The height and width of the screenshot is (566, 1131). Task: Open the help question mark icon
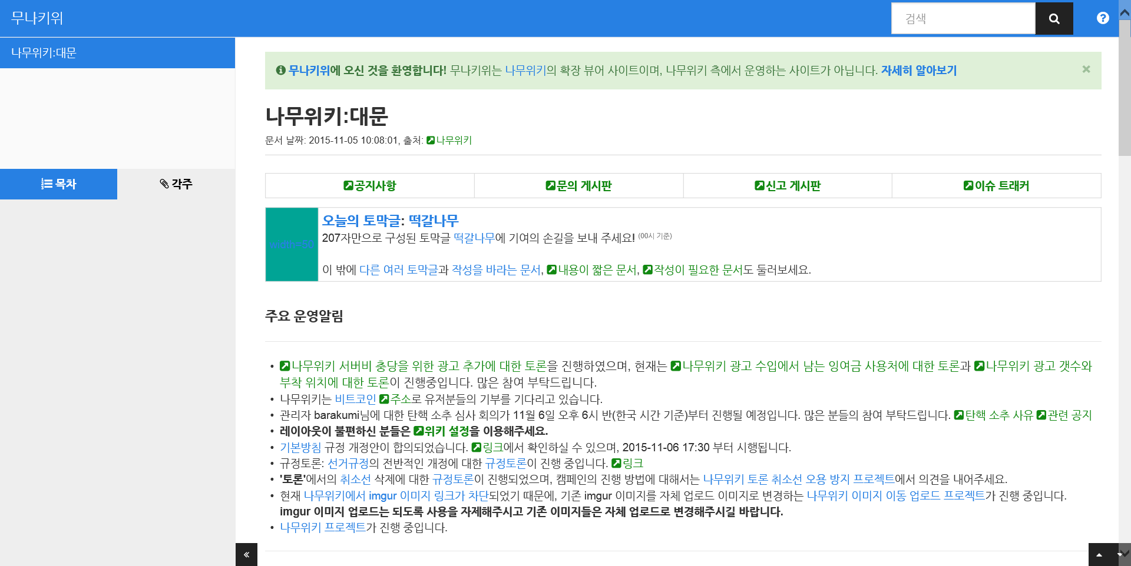point(1103,18)
